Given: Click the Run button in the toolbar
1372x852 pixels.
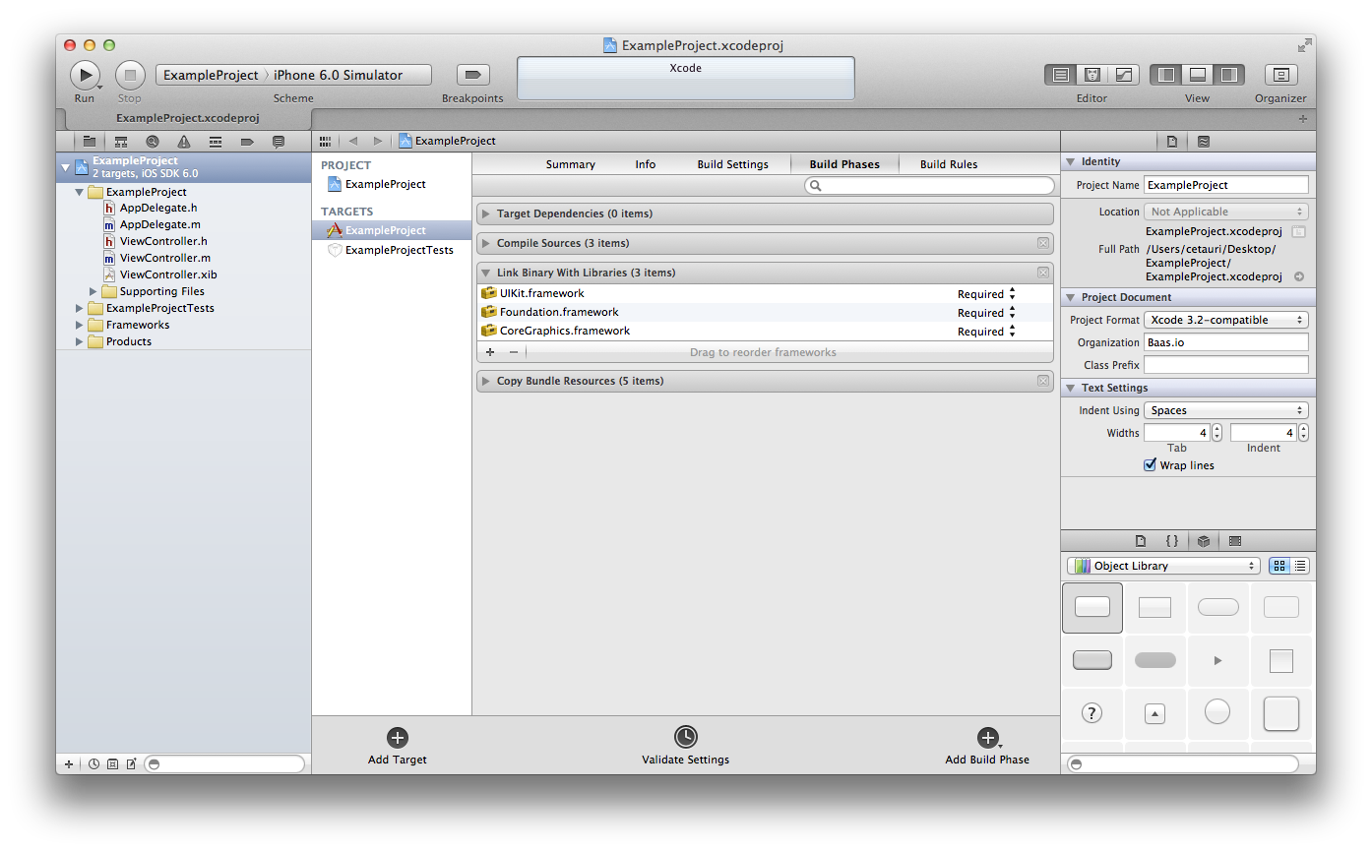Looking at the screenshot, I should [x=85, y=75].
